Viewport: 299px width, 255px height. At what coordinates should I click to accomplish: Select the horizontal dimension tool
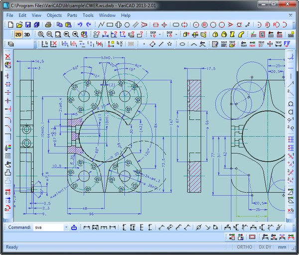[x=87, y=227]
